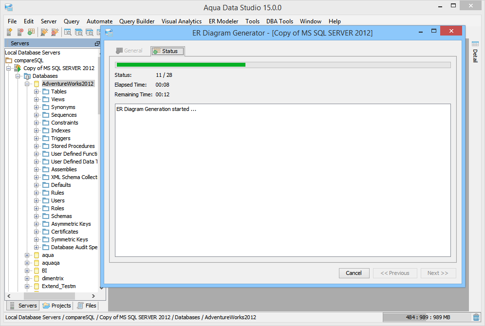This screenshot has width=485, height=326.
Task: Click the Next >> button
Action: click(438, 273)
